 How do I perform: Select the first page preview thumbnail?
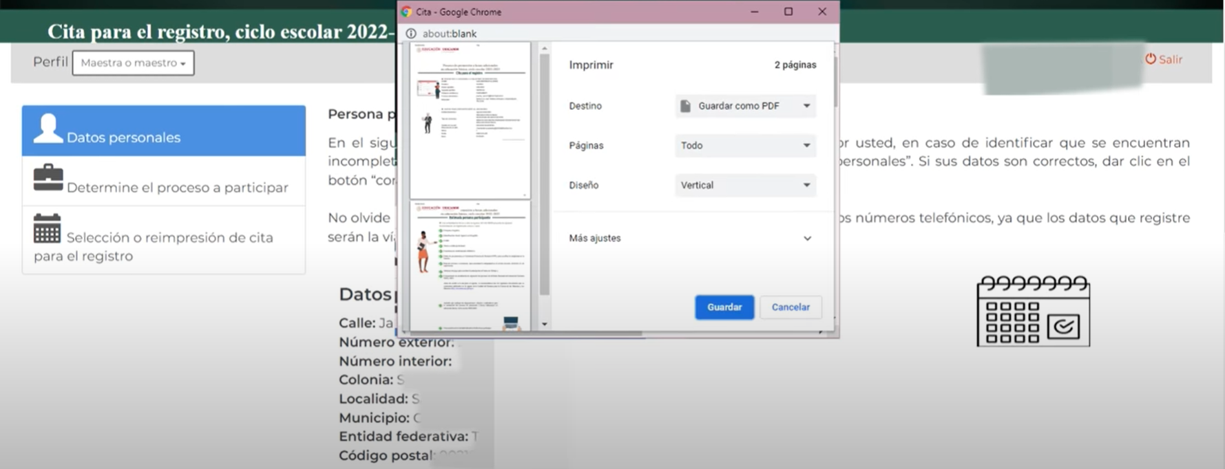tap(470, 120)
